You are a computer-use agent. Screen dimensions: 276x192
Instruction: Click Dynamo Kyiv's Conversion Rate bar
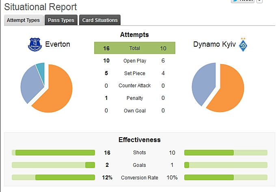(x=226, y=177)
